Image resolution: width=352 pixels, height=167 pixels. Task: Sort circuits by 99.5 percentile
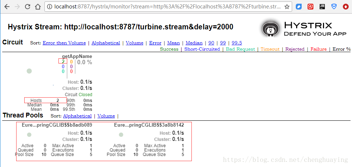pyautogui.click(x=237, y=43)
